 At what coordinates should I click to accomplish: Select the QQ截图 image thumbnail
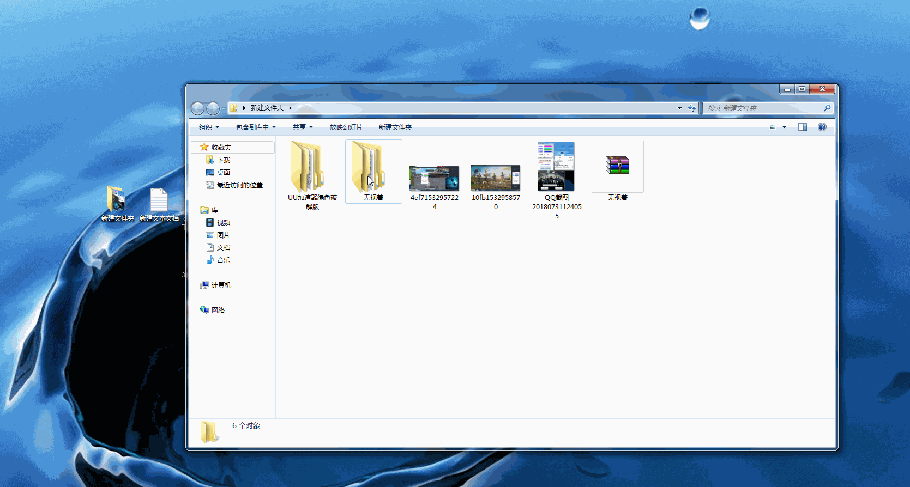(556, 167)
